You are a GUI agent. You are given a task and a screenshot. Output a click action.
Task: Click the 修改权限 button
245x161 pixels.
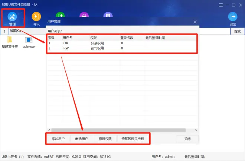coord(105,139)
